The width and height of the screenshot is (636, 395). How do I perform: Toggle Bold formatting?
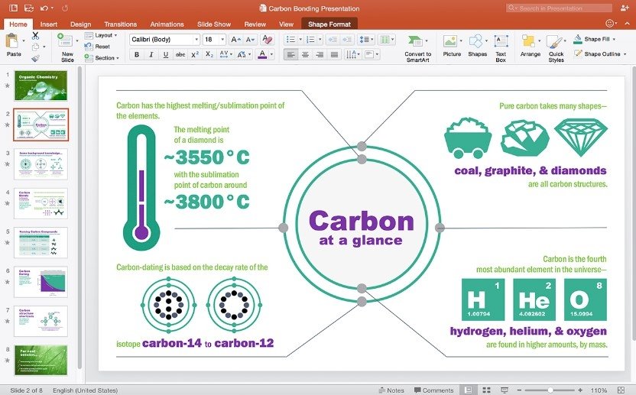(x=137, y=54)
